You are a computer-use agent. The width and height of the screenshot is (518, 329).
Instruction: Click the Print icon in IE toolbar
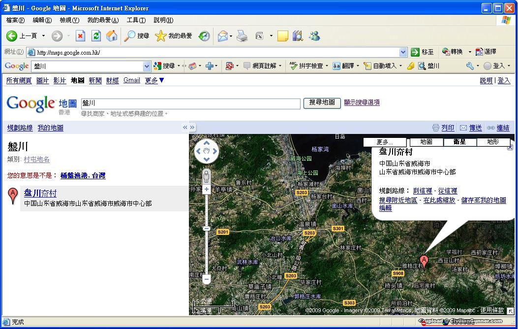click(242, 36)
